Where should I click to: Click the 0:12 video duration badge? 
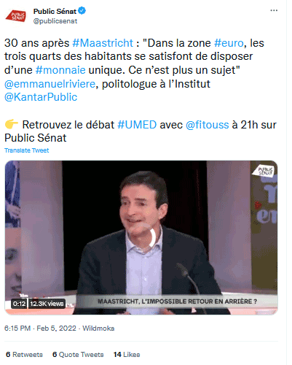pyautogui.click(x=19, y=304)
